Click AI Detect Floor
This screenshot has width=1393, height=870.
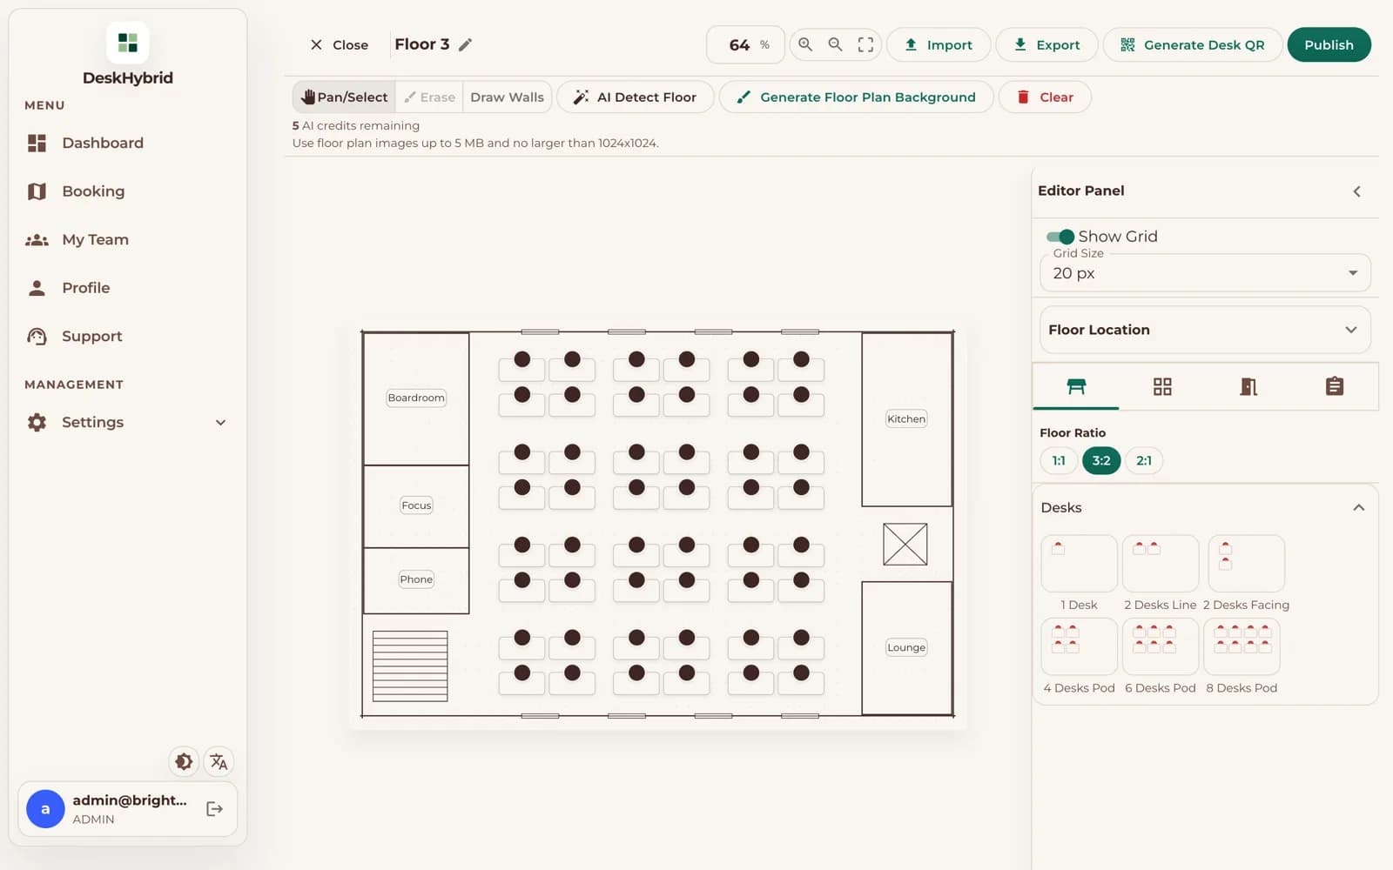(x=635, y=97)
